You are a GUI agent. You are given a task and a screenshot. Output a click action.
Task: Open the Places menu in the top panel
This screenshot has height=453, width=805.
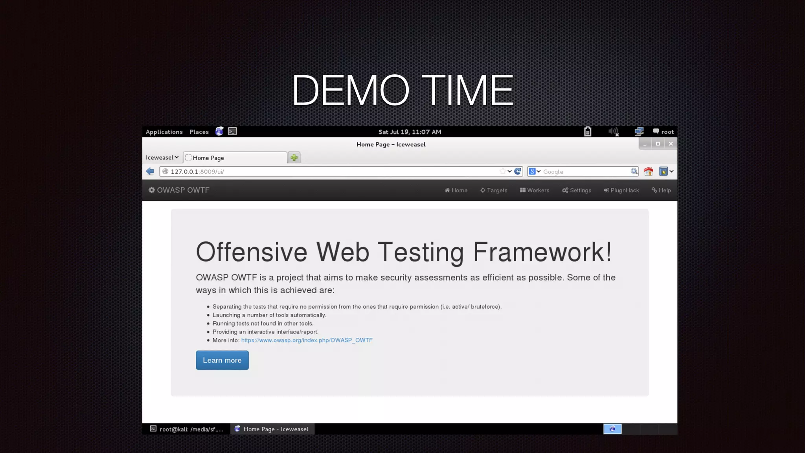[x=199, y=132]
